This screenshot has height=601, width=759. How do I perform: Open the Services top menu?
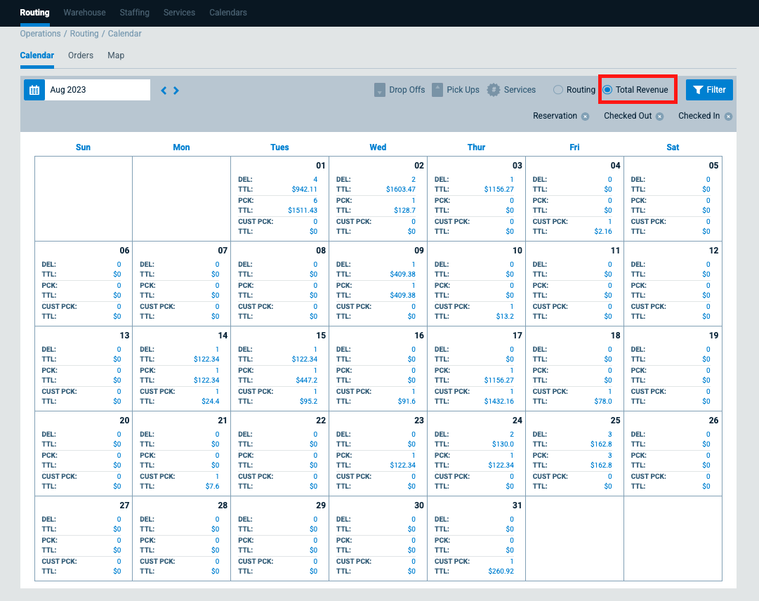pos(179,13)
